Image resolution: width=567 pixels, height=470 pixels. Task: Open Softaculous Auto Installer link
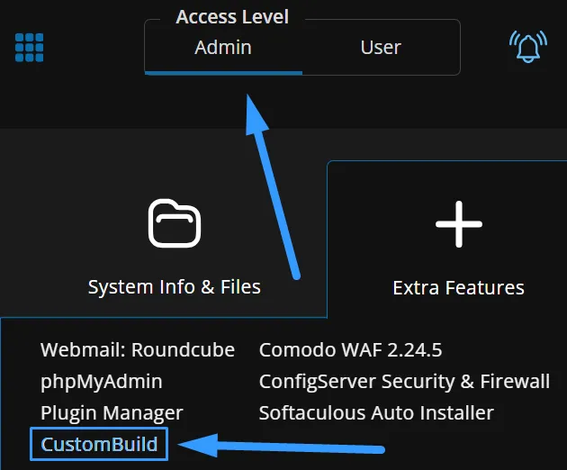click(376, 413)
